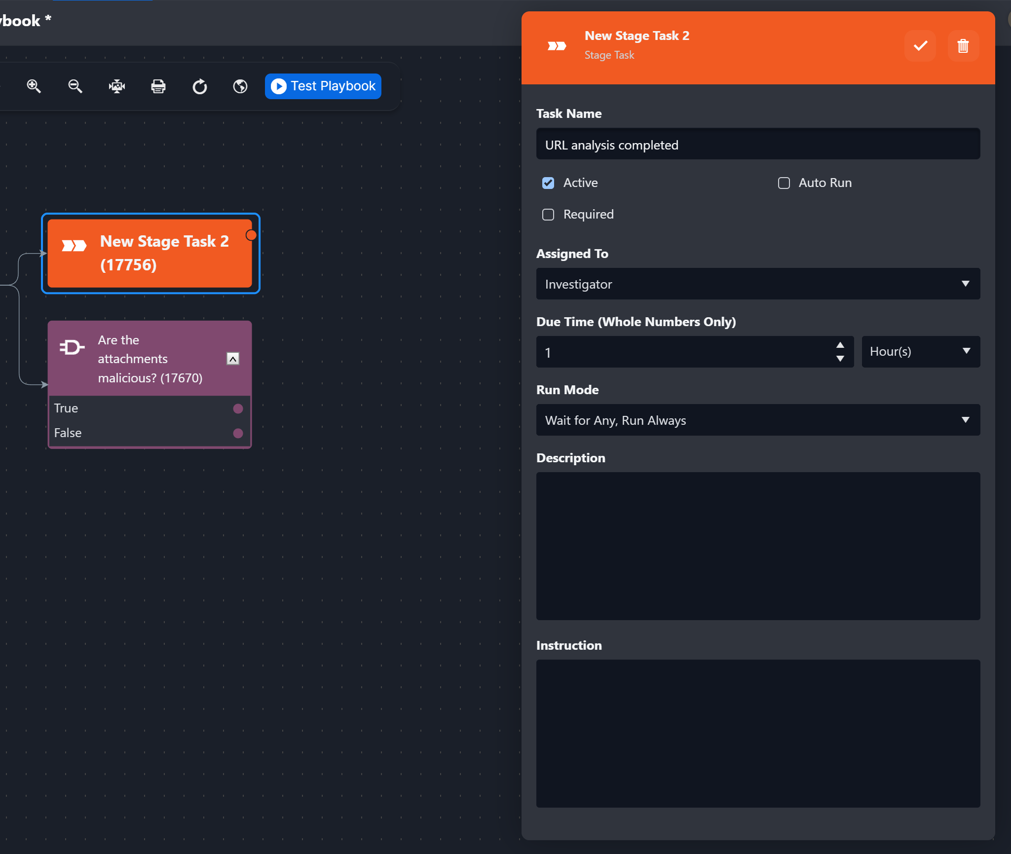Open the Run Mode dropdown
The height and width of the screenshot is (854, 1011).
tap(758, 420)
